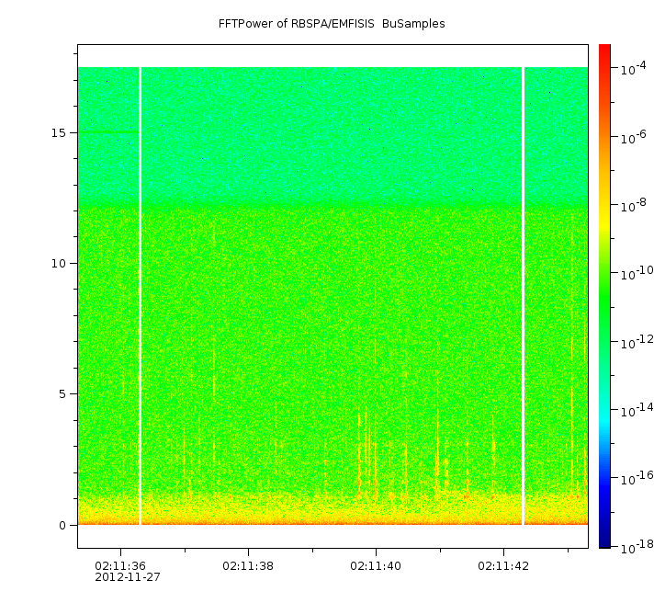Click the 02:11:38 time axis label
Viewport: 665px width, 603px height.
(x=248, y=566)
